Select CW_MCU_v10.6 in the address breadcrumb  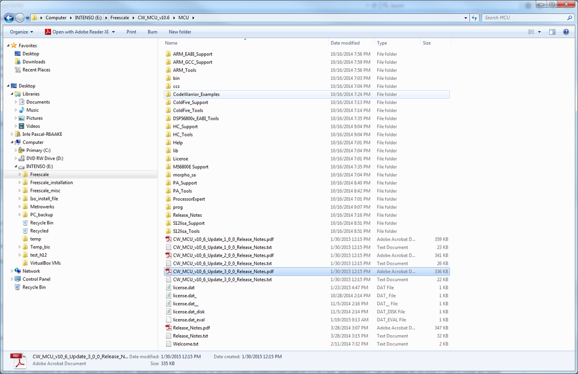[x=153, y=18]
